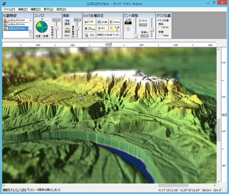Click the 位置 button under the compass
Viewport: 229px width, 194px height.
38,36
